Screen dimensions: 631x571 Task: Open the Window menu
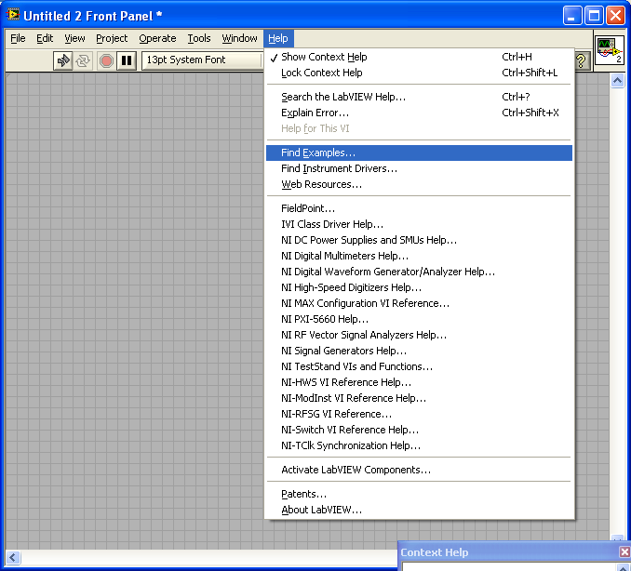239,38
